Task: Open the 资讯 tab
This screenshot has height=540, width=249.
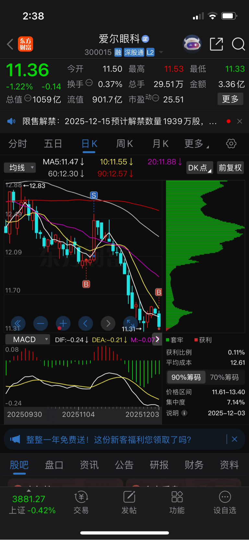Action: point(89,465)
